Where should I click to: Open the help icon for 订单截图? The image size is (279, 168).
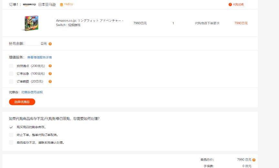[50, 81]
